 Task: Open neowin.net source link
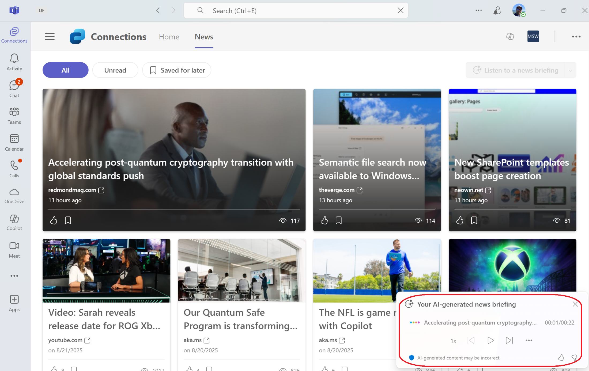pyautogui.click(x=473, y=190)
